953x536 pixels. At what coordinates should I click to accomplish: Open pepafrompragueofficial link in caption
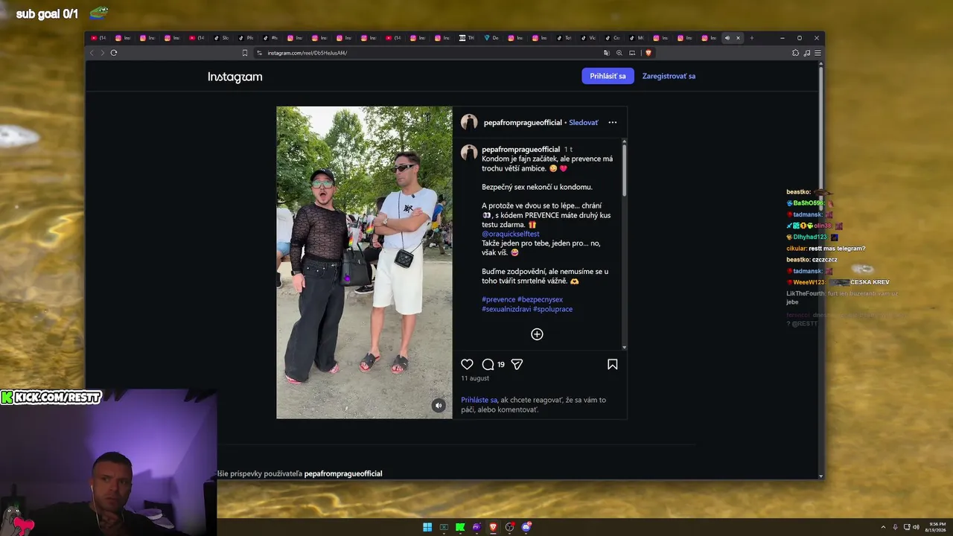tap(520, 150)
